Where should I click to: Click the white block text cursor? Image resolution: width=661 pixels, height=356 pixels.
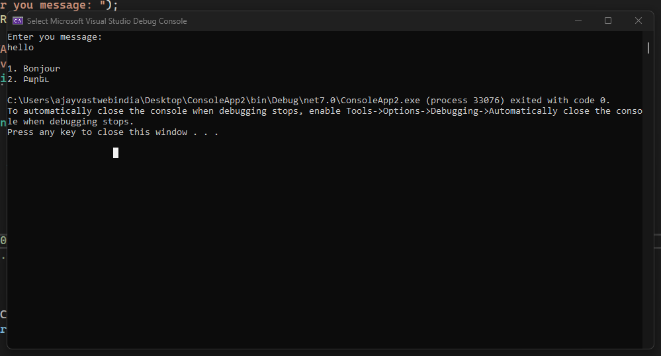point(116,153)
